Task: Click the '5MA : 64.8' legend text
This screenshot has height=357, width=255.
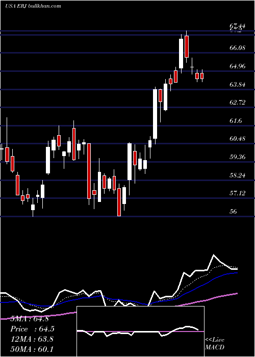Action: click(x=30, y=319)
